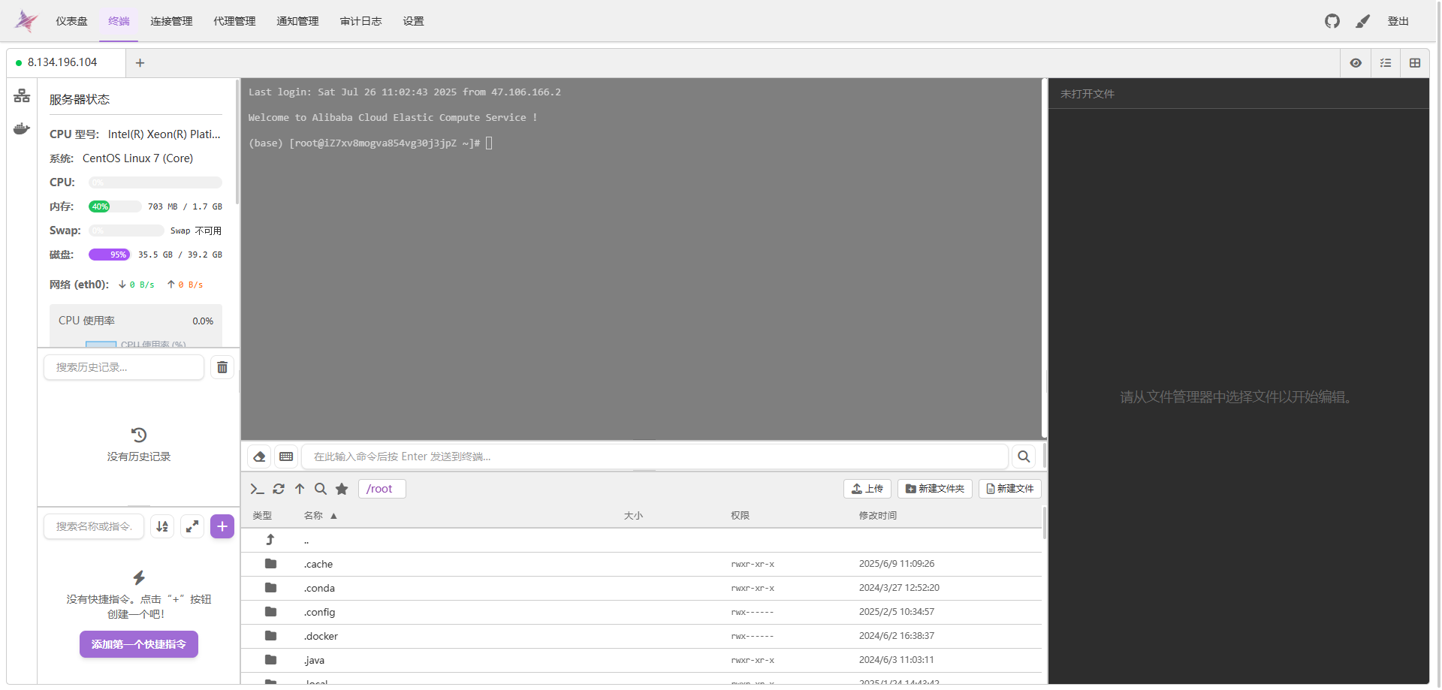Toggle the eye visibility icon
Screen dimensions: 1442x690
(1356, 63)
